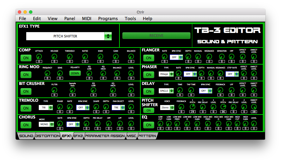This screenshot has height=162, width=281.
Task: Adjust the EQ Low Cut knob
Action: pos(160,124)
